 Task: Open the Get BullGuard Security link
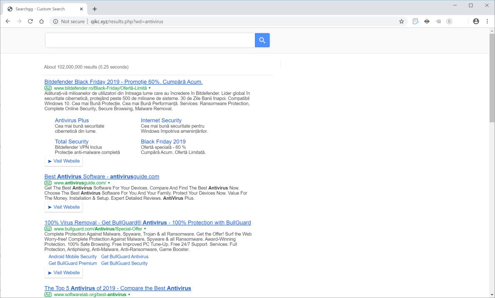[124, 263]
